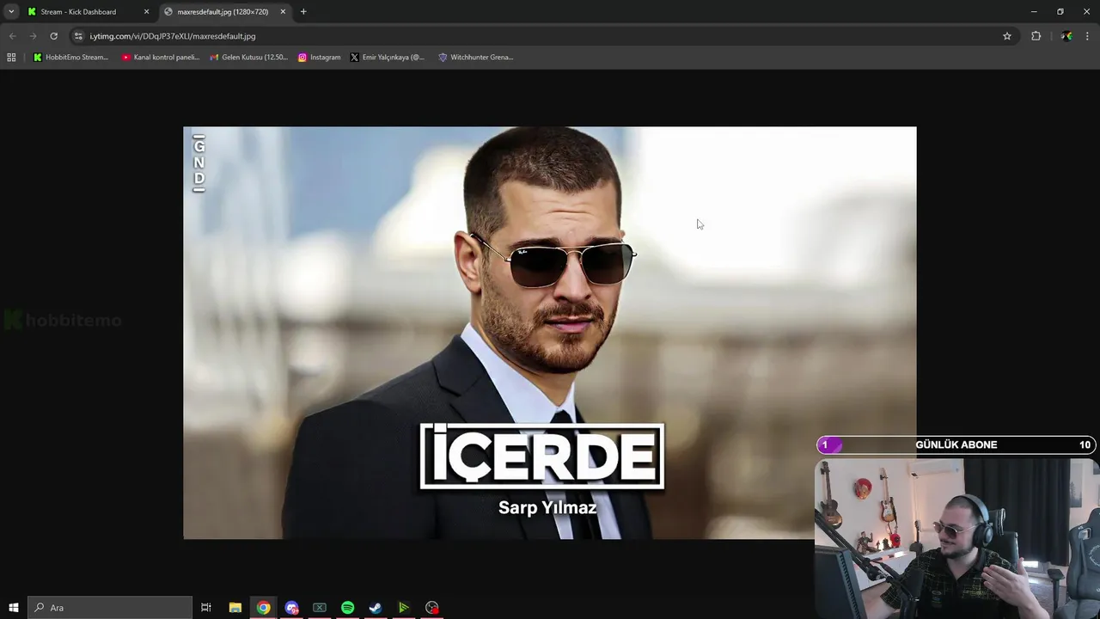The height and width of the screenshot is (619, 1100).
Task: Bookmark this page with the star icon
Action: [x=1007, y=36]
